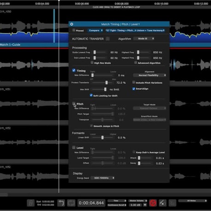Click the End time value

coord(48,205)
